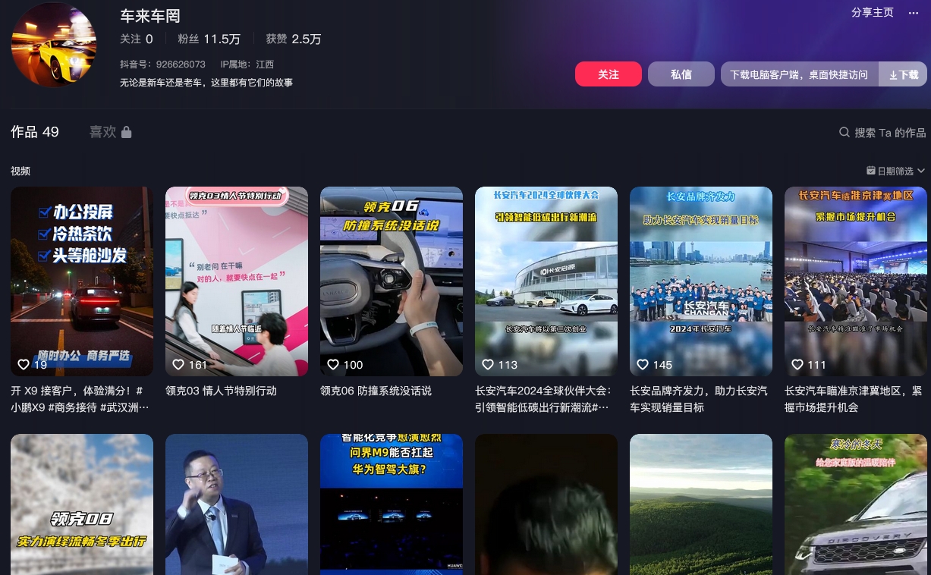Open the 问界M9能否扛起 video thumbnail
This screenshot has height=575, width=931.
[x=392, y=504]
